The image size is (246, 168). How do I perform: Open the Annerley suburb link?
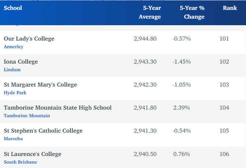coord(14,46)
